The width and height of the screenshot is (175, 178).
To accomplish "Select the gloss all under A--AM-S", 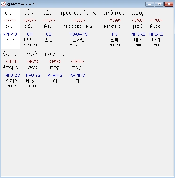I will [55, 86].
